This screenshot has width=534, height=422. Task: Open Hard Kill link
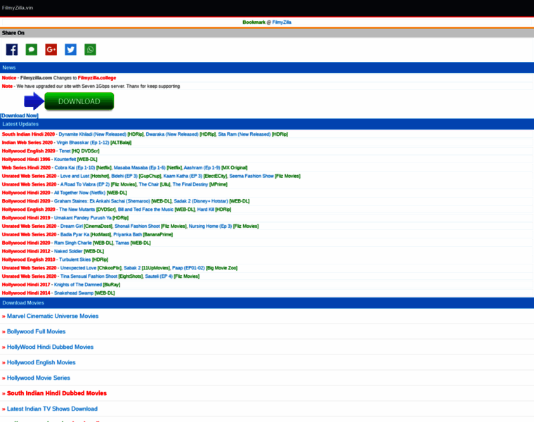click(205, 210)
